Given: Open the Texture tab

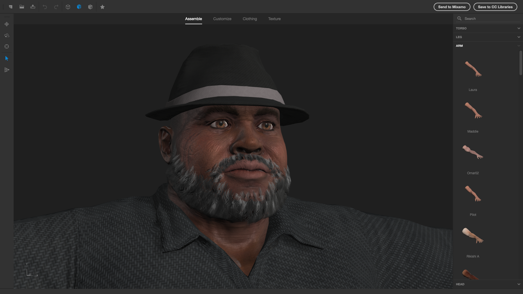Looking at the screenshot, I should (x=274, y=19).
